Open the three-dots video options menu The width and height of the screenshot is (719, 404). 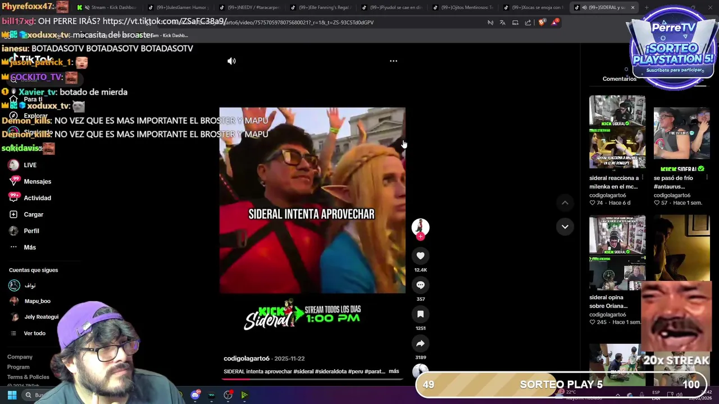pyautogui.click(x=393, y=61)
